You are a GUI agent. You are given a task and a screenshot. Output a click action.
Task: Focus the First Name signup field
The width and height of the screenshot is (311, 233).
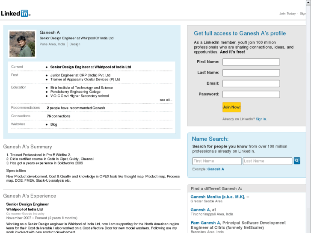click(x=251, y=62)
